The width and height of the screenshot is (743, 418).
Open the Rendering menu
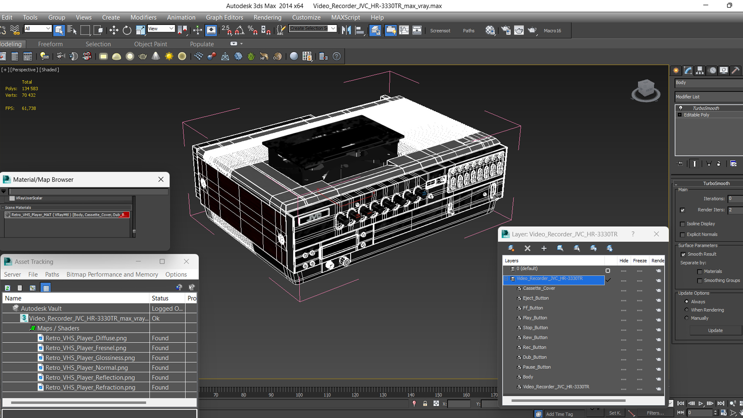click(267, 17)
